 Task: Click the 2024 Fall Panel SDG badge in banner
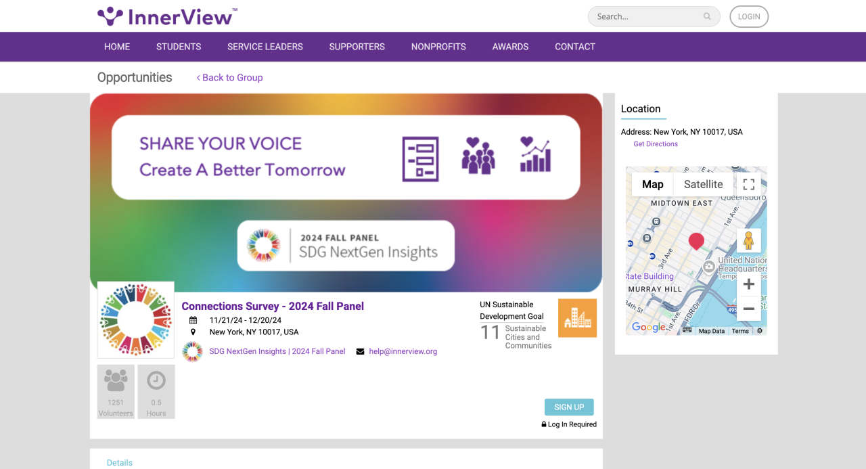point(346,246)
